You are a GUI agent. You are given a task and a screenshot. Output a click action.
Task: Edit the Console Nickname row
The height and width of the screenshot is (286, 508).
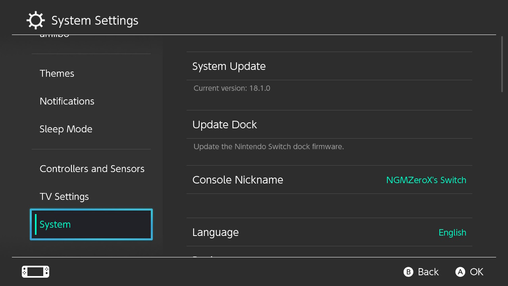click(329, 180)
